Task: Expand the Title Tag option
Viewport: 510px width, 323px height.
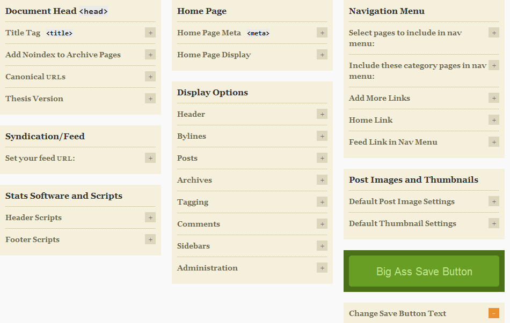Action: [x=150, y=33]
